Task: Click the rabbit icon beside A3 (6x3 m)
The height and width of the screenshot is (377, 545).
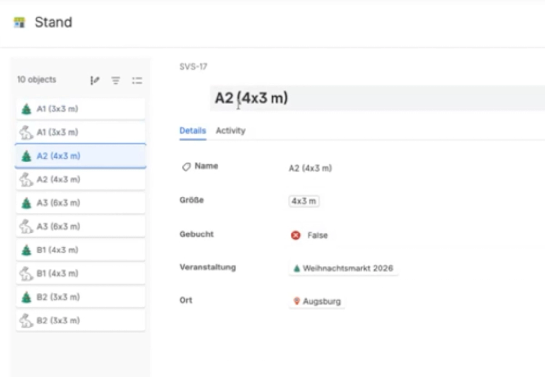Action: click(26, 227)
